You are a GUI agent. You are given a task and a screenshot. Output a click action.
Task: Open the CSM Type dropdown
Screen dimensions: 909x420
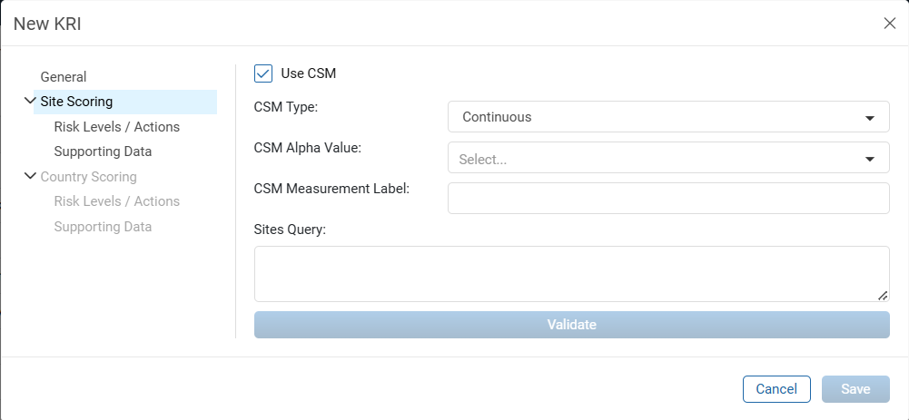click(x=668, y=117)
